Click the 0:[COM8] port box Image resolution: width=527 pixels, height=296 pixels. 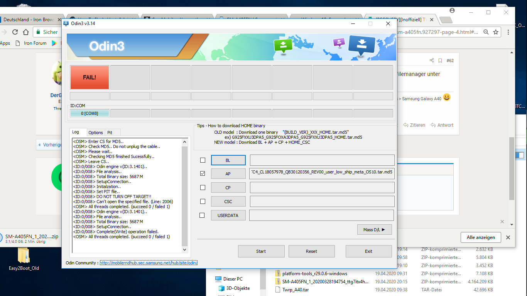click(x=90, y=113)
